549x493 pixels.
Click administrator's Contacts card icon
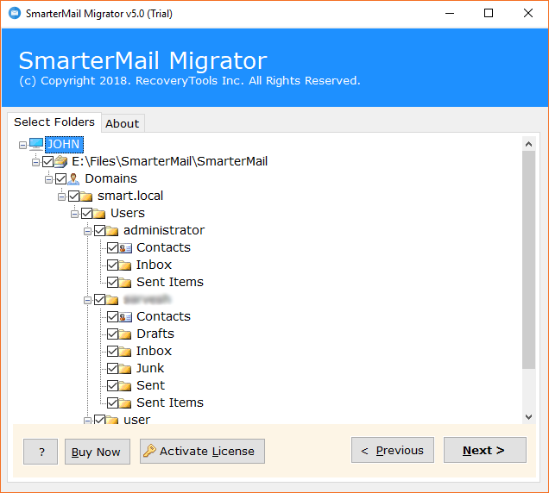(x=125, y=248)
